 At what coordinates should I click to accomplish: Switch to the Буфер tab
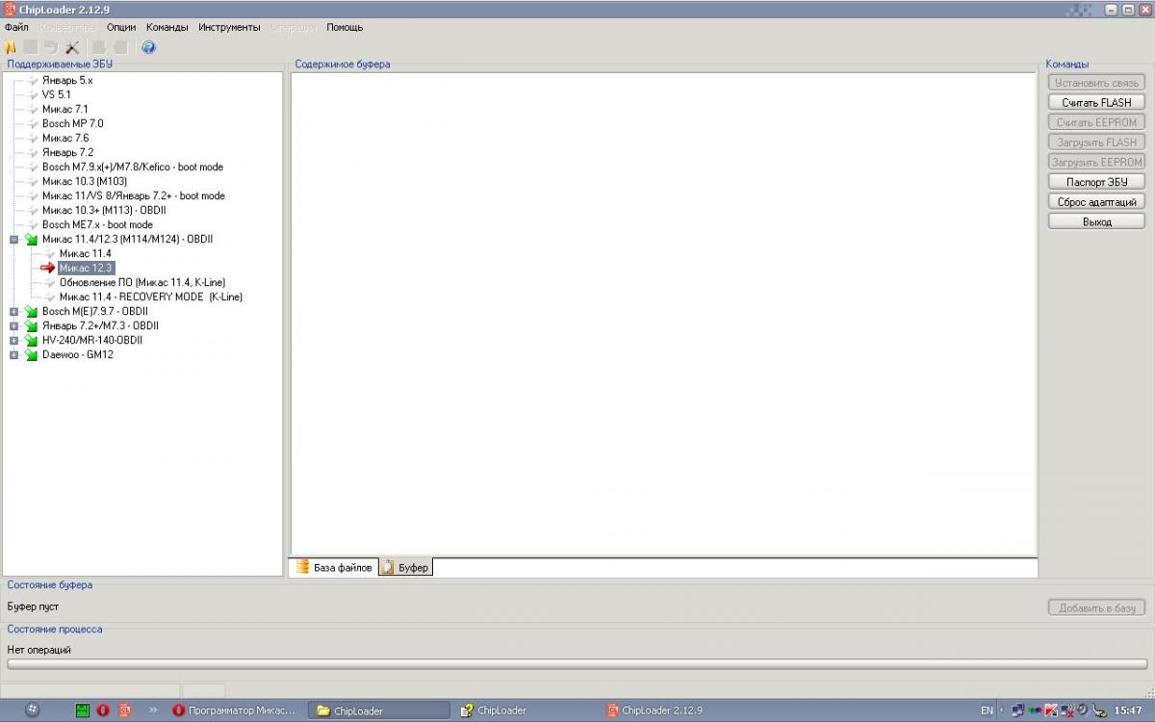[405, 567]
